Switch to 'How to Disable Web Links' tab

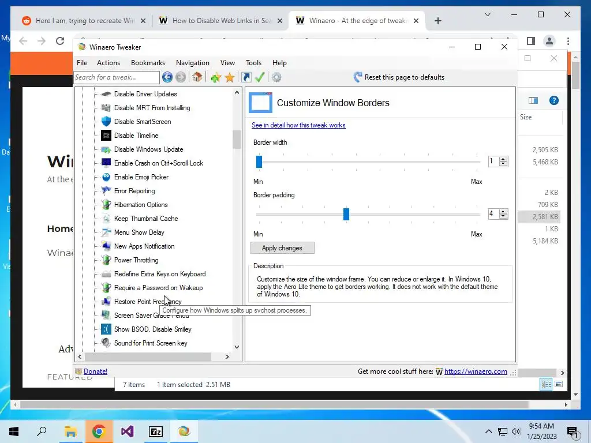point(221,20)
